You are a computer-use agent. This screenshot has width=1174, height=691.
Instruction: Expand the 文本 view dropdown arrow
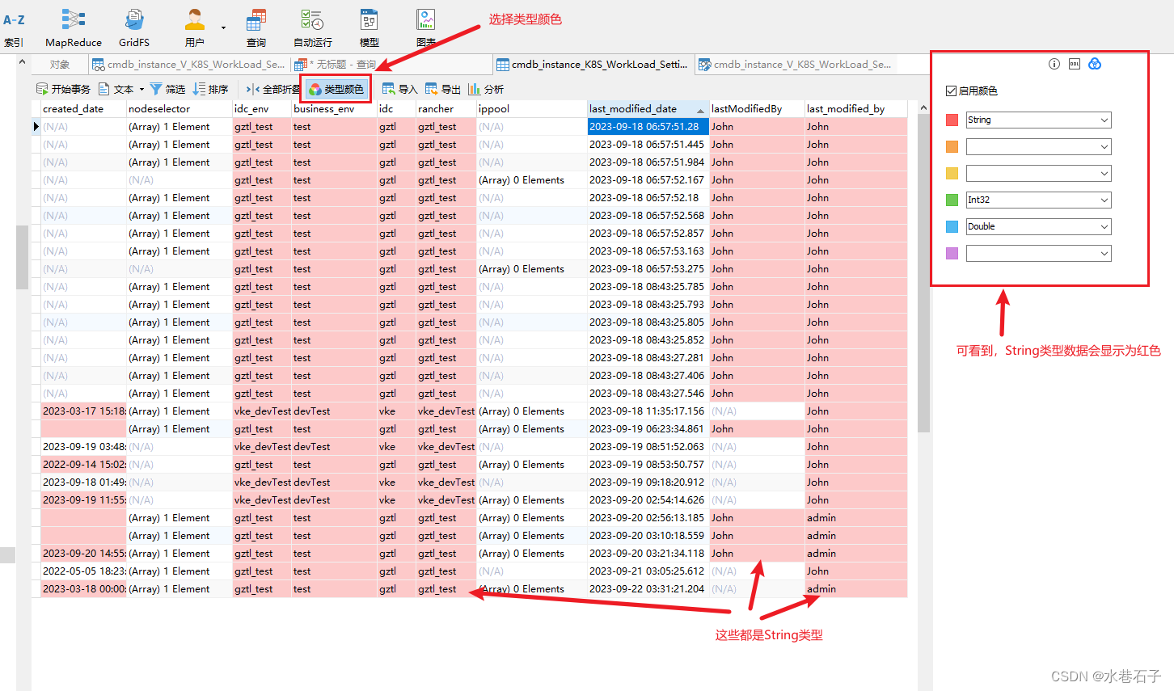[141, 89]
